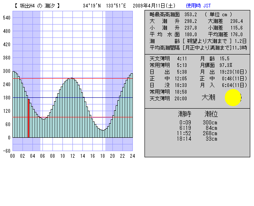Click the y-axis label 540

(x=7, y=18)
